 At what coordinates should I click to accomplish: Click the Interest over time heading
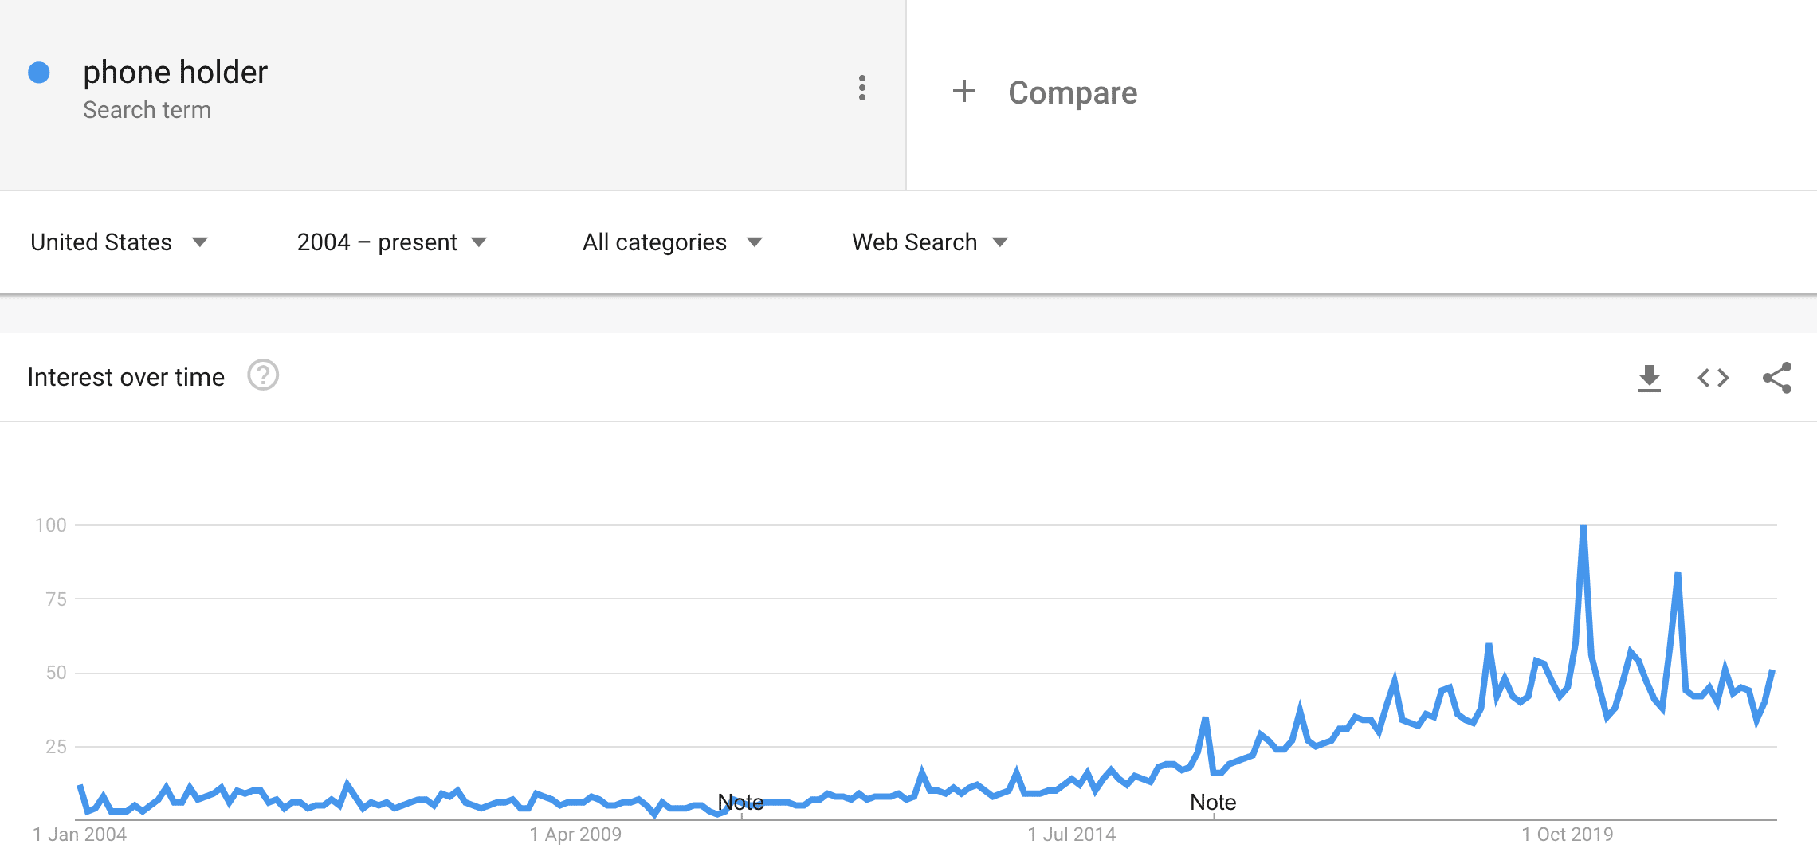click(126, 377)
